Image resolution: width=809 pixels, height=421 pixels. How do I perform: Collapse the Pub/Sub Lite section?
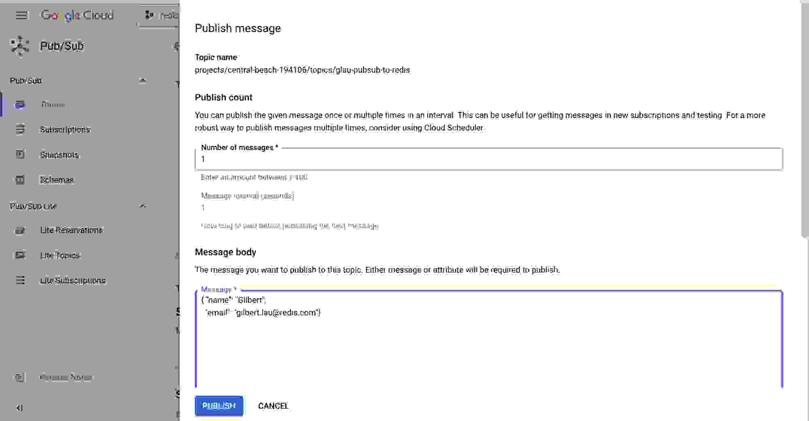pyautogui.click(x=142, y=206)
